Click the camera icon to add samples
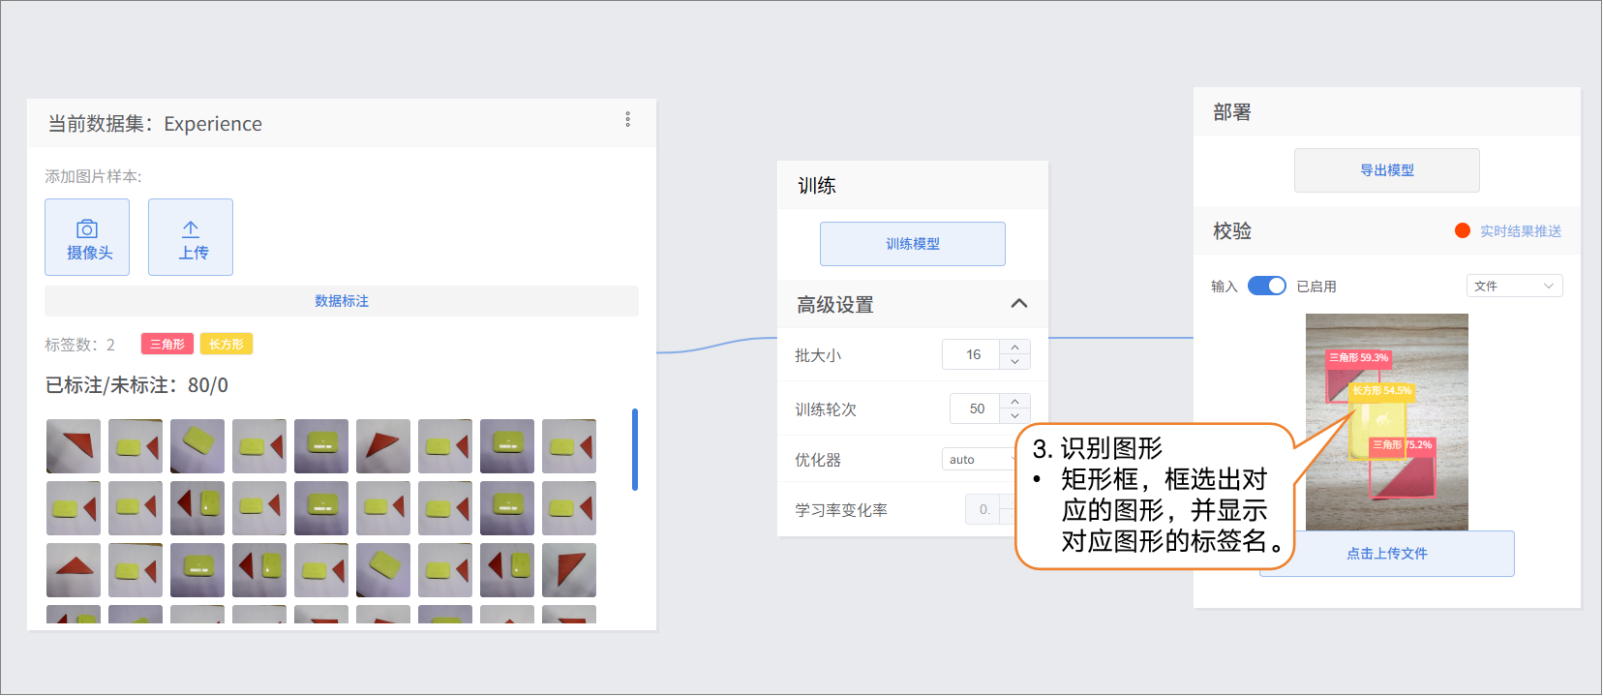Screen dimensions: 1603x696 point(87,229)
